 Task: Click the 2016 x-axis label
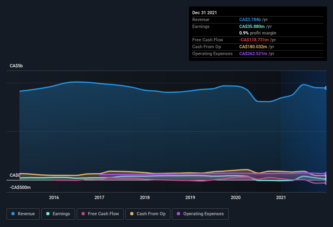point(54,197)
